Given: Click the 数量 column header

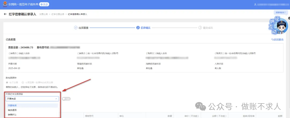Looking at the screenshot, I should point(170,116).
